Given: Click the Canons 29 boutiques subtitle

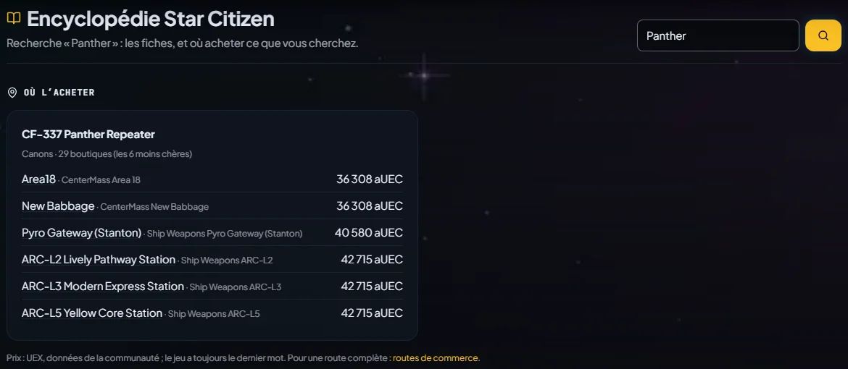Looking at the screenshot, I should point(107,154).
